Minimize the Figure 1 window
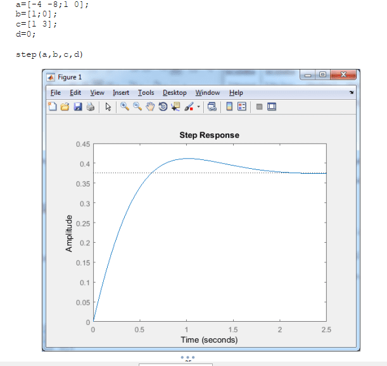 pyautogui.click(x=308, y=75)
